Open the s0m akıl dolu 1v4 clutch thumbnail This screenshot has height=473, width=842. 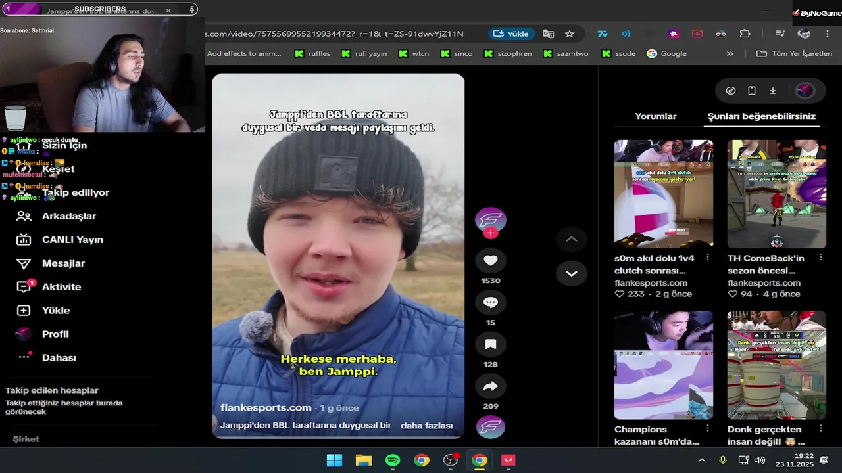pos(663,194)
